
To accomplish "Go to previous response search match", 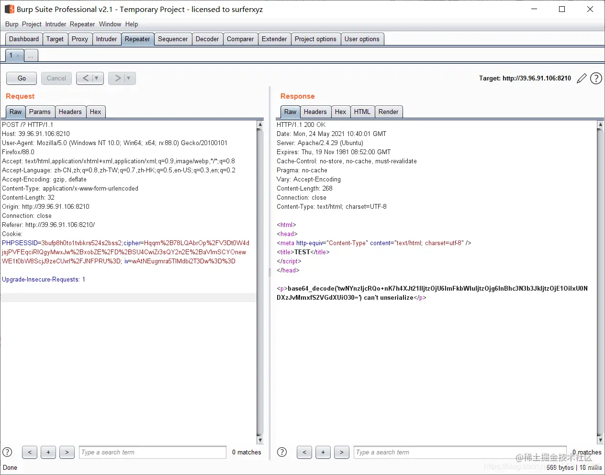I will pos(304,452).
